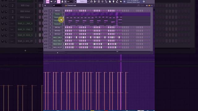The width and height of the screenshot is (198, 111).
Task: Toggle step sequencer/piano roll view icon in header
Action: (x=149, y=6)
